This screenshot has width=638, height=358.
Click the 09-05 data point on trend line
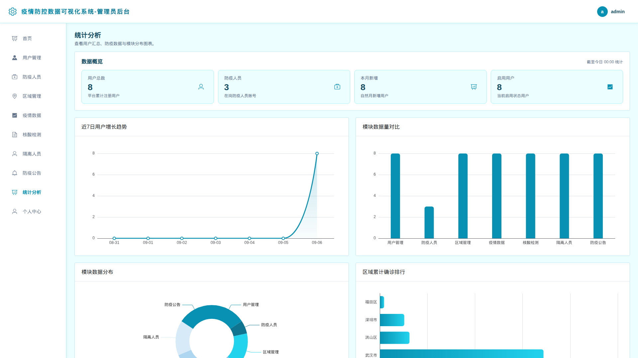283,238
